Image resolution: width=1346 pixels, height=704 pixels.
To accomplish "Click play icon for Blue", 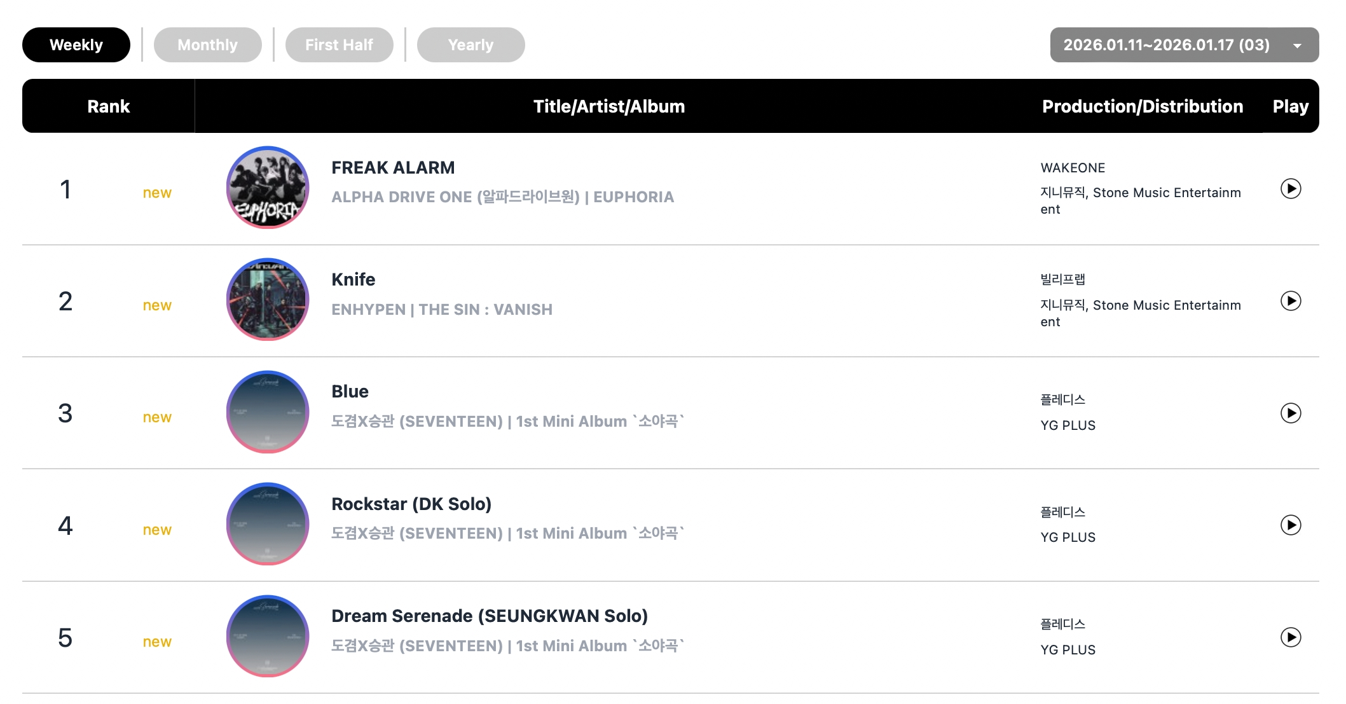I will 1290,413.
